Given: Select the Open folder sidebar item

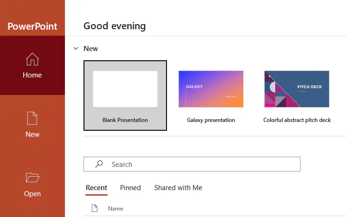Looking at the screenshot, I should pos(32,185).
